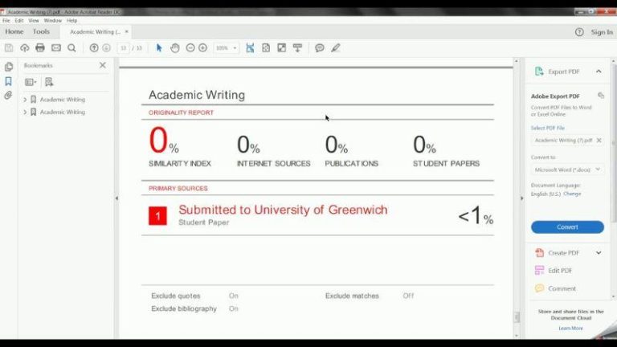The image size is (617, 347).
Task: Open the File menu
Action: 6,20
